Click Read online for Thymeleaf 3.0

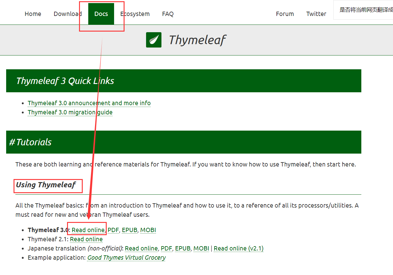point(88,230)
